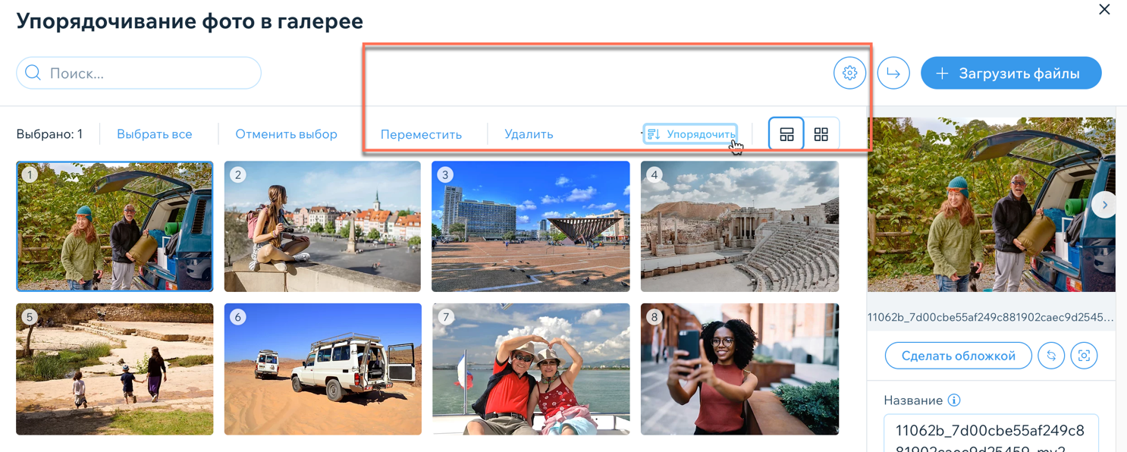Switch to the split layout view icon
The image size is (1127, 452).
click(786, 134)
